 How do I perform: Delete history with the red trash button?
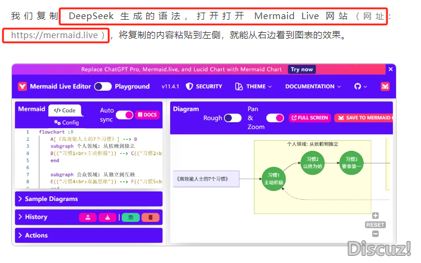click(150, 218)
